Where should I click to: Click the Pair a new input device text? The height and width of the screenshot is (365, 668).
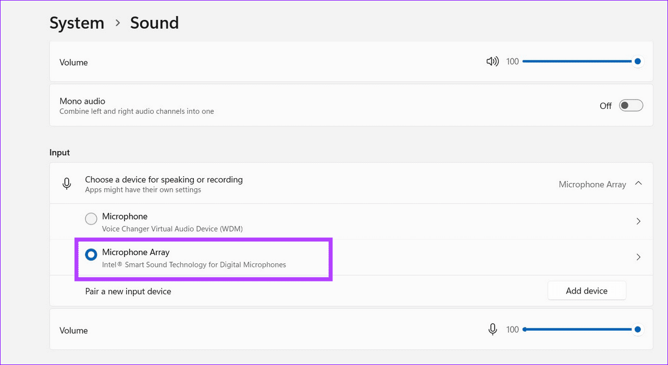[x=128, y=291]
